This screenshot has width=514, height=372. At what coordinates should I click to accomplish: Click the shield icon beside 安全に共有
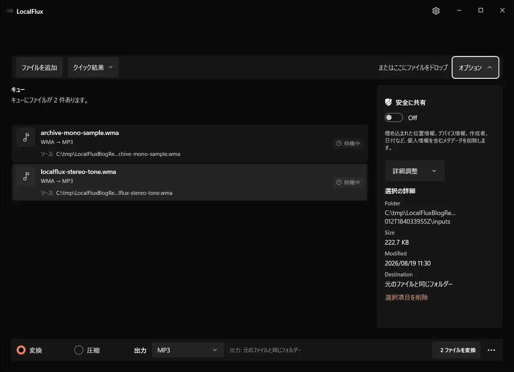point(388,102)
